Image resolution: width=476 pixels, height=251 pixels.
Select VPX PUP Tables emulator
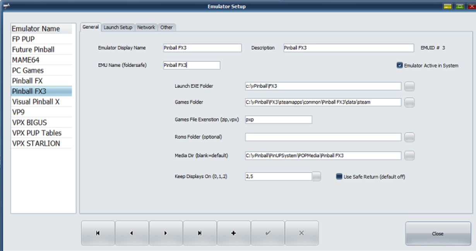point(41,133)
